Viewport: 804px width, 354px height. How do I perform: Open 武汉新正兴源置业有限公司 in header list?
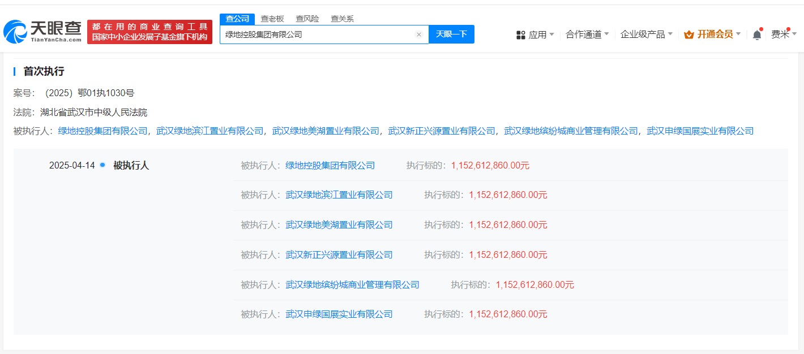[x=442, y=131]
